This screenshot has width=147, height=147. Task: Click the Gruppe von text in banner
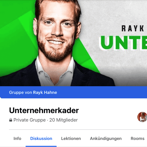tap(21, 92)
